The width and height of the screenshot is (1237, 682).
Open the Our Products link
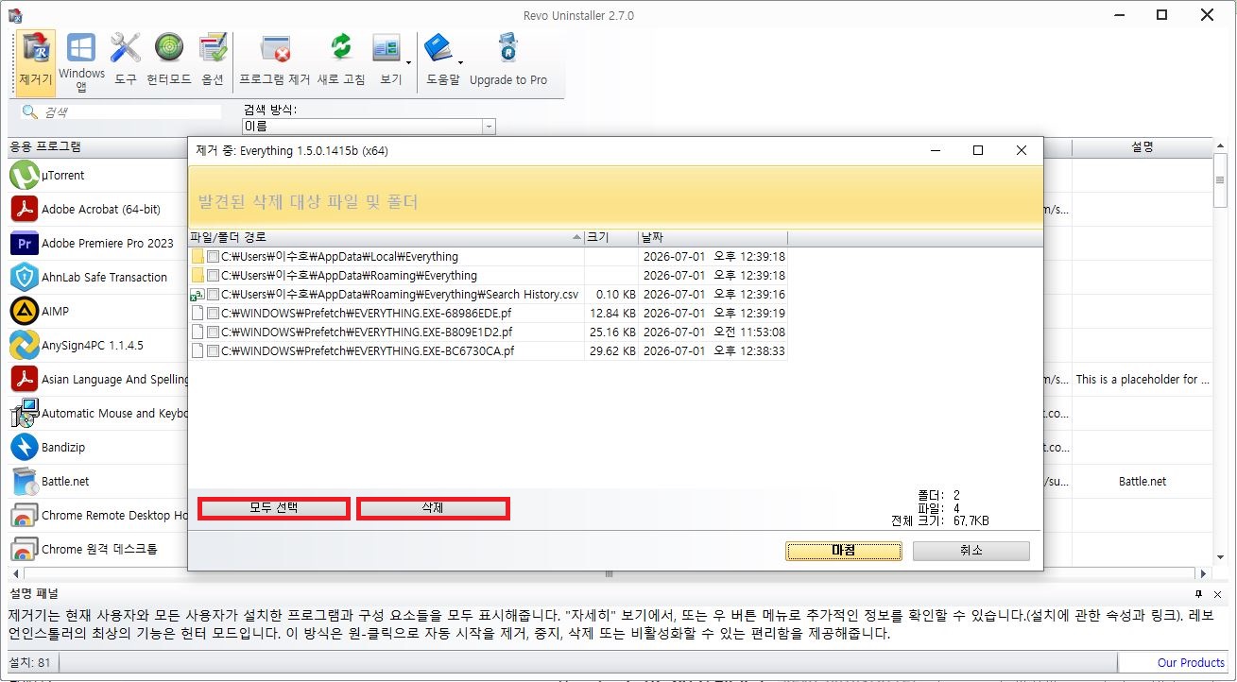point(1191,663)
